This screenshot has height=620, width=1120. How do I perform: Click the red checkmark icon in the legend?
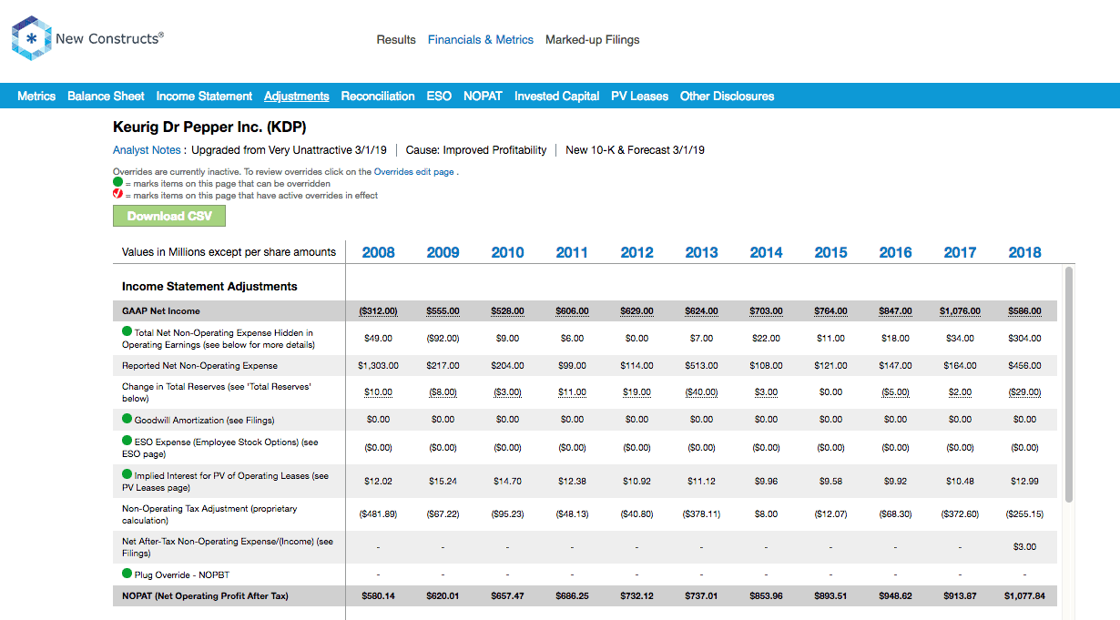(117, 195)
